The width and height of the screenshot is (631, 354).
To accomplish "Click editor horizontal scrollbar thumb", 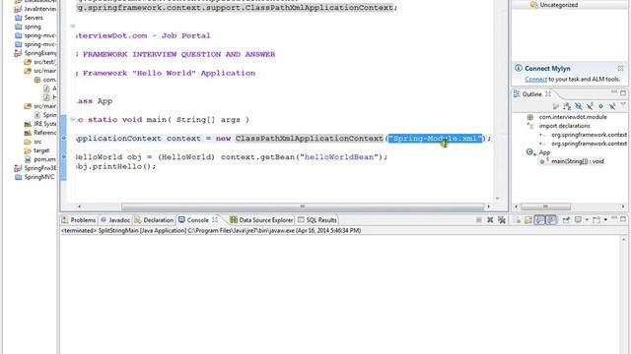I will coord(303,206).
